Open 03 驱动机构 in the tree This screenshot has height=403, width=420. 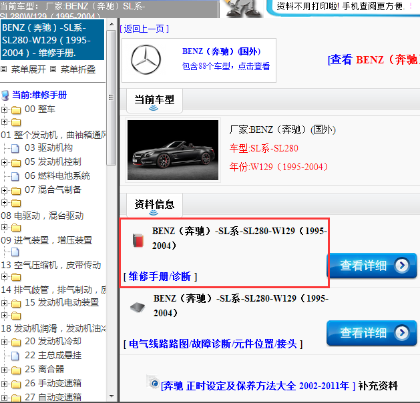pyautogui.click(x=49, y=147)
